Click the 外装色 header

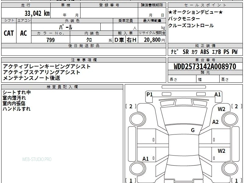(x=72, y=21)
